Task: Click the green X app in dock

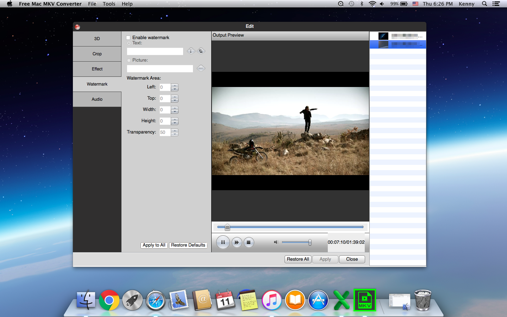Action: [x=342, y=300]
